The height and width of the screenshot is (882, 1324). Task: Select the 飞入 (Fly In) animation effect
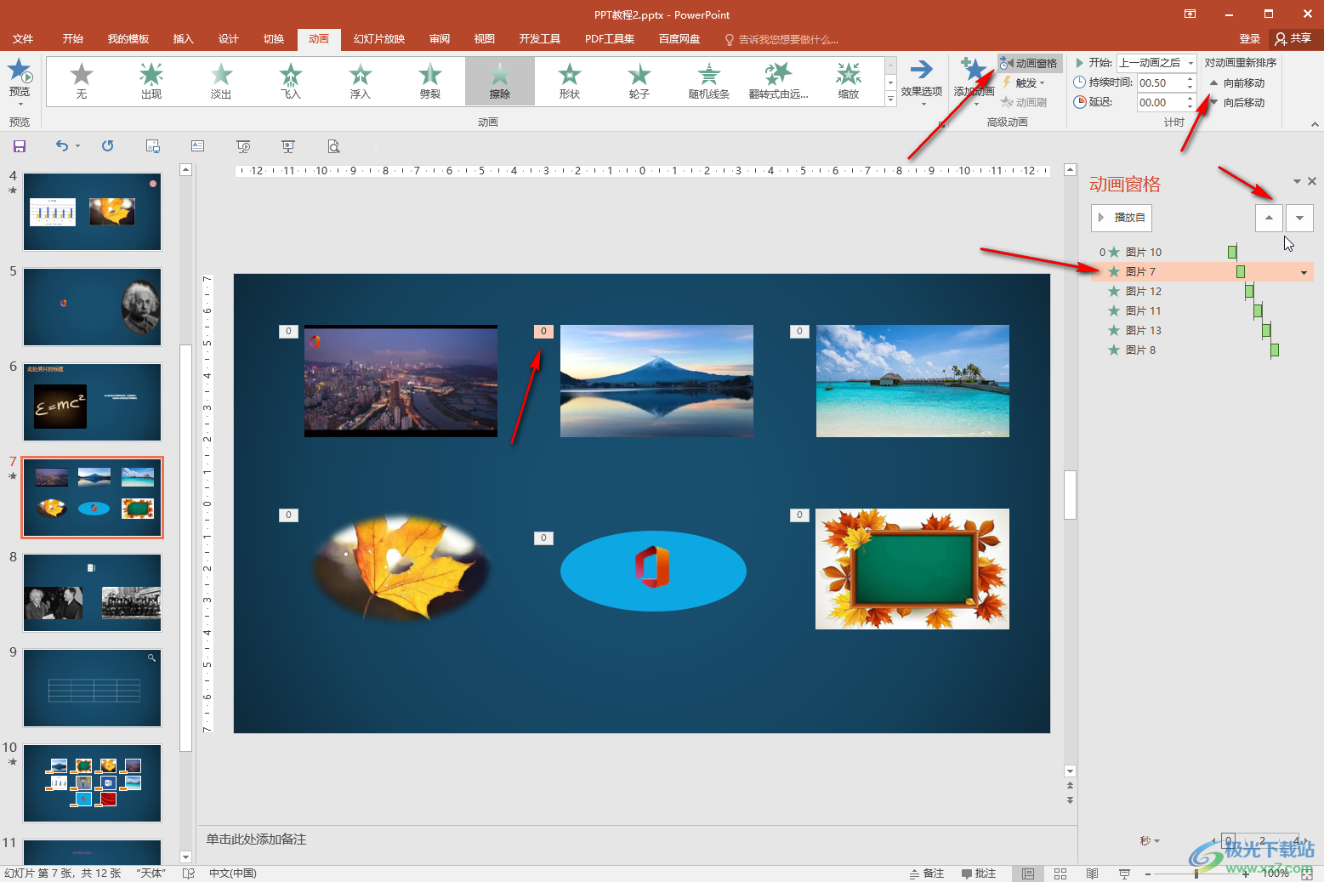click(x=291, y=82)
